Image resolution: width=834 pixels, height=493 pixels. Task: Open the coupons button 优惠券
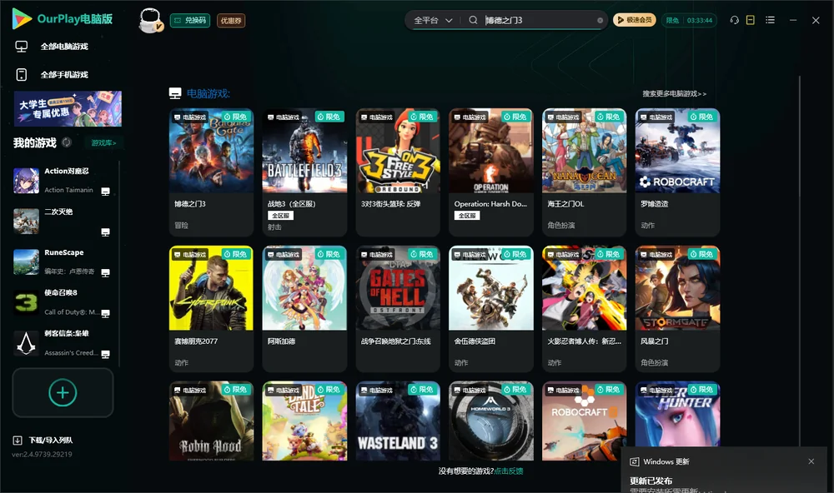click(231, 20)
